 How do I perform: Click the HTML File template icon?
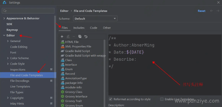[62, 42]
